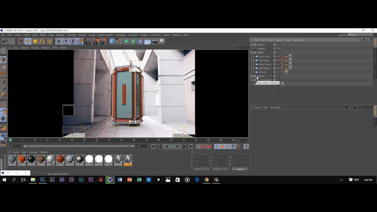The width and height of the screenshot is (377, 212).
Task: Open Material Manager Create menu
Action: click(16, 152)
